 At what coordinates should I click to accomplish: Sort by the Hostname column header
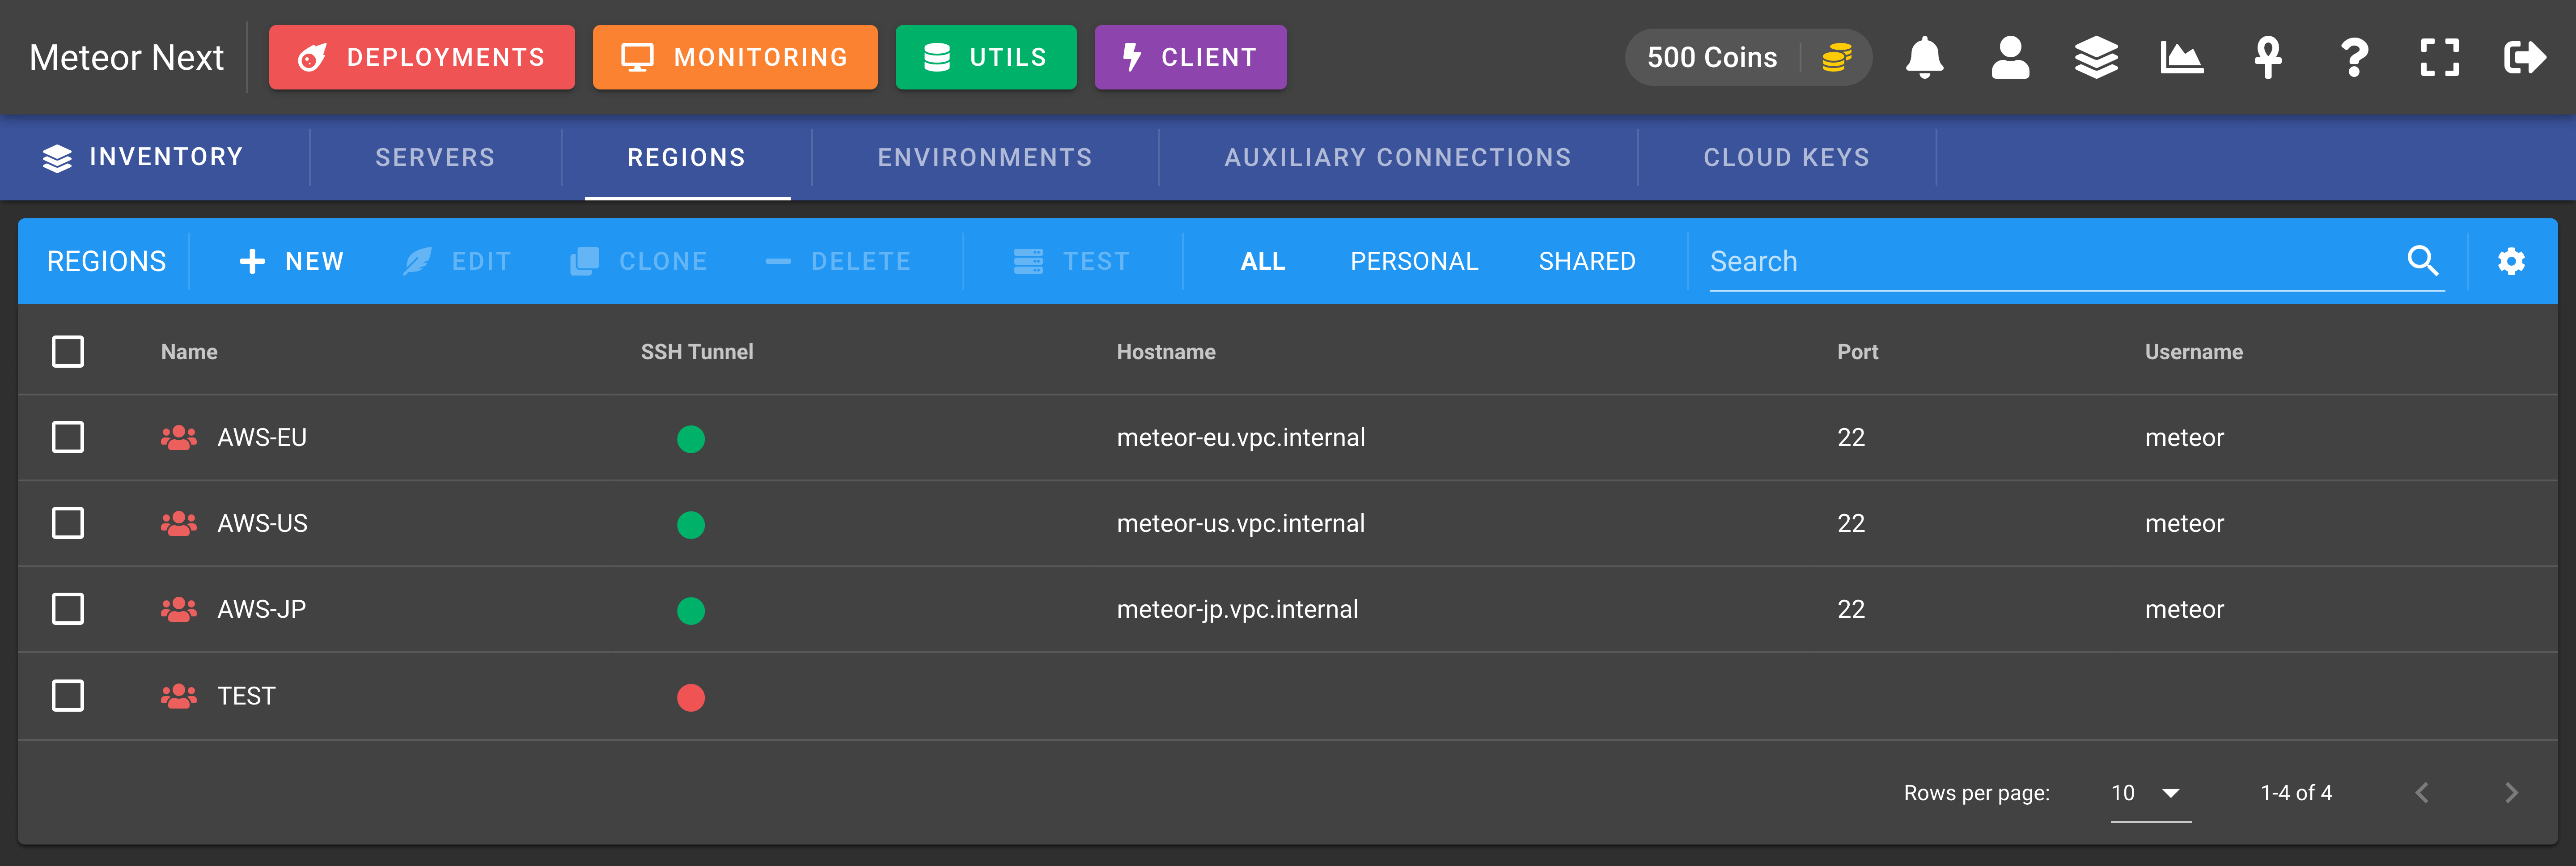point(1166,352)
